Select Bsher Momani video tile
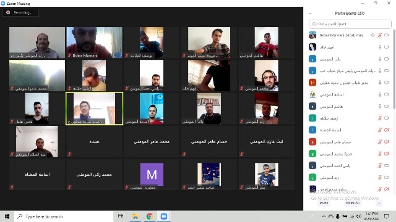Screen dimensions: 396x222 [x=94, y=43]
